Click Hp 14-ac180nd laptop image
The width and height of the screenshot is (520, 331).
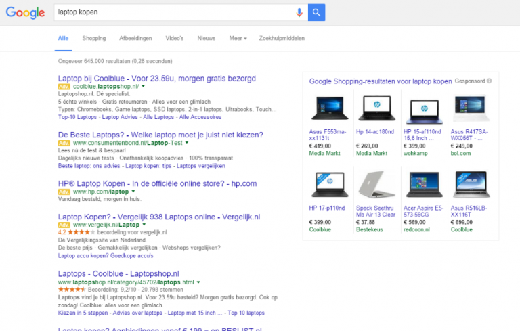click(x=377, y=108)
